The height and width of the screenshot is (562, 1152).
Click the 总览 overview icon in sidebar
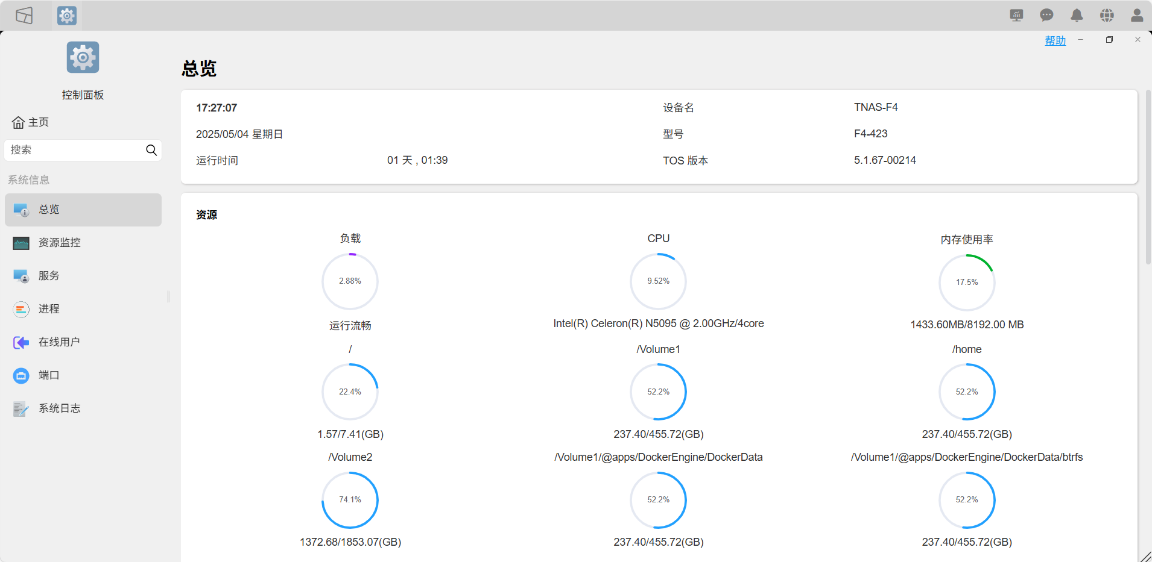pos(21,210)
